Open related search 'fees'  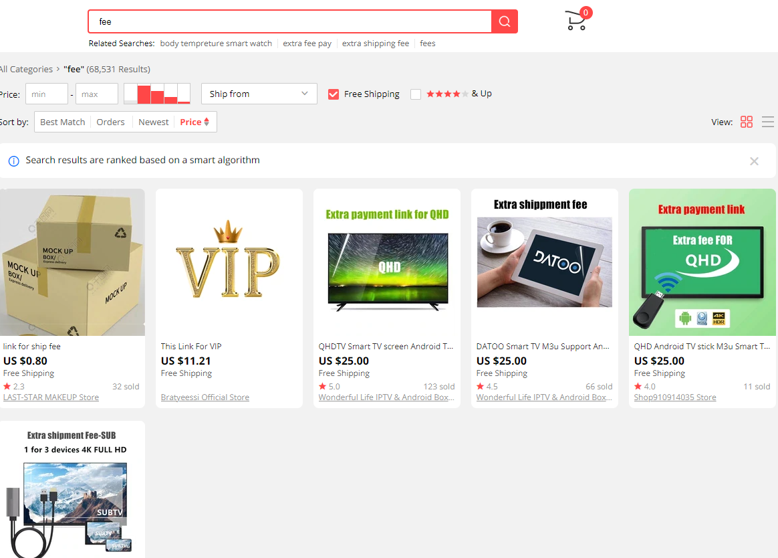click(x=428, y=43)
